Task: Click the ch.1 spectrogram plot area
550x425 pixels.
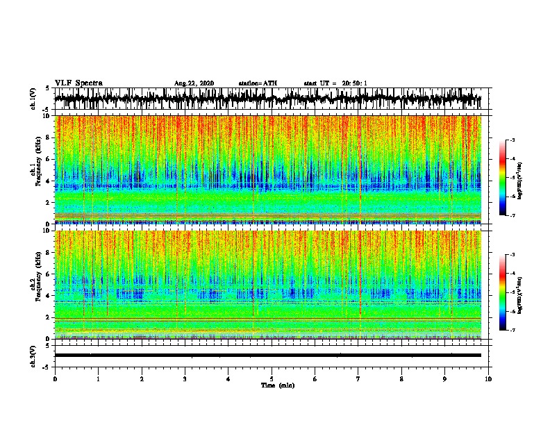Action: point(267,169)
